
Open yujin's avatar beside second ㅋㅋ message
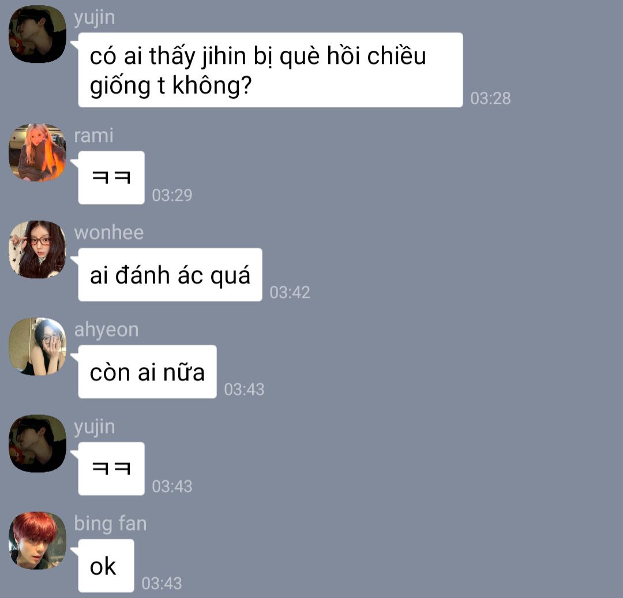click(37, 444)
